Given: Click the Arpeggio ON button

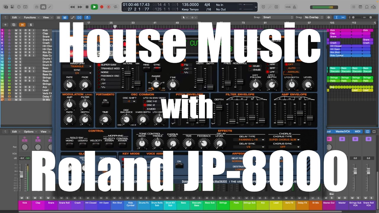Looking at the screenshot, I should (179, 165).
